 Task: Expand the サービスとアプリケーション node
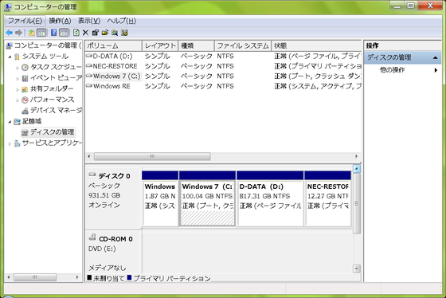[x=10, y=143]
